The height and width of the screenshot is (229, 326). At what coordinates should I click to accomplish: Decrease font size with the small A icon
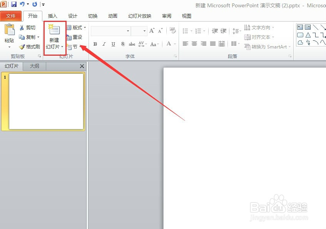click(x=160, y=31)
